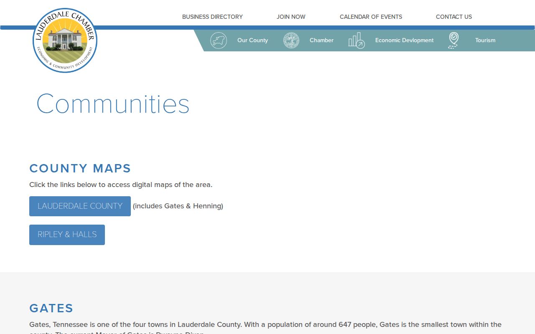This screenshot has width=535, height=334.
Task: Open the Tourism menu
Action: (485, 40)
